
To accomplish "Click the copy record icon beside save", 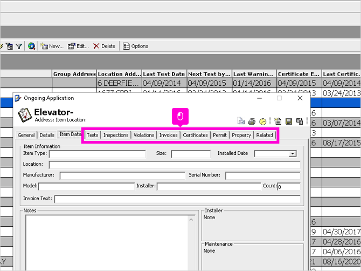I will tap(300, 121).
